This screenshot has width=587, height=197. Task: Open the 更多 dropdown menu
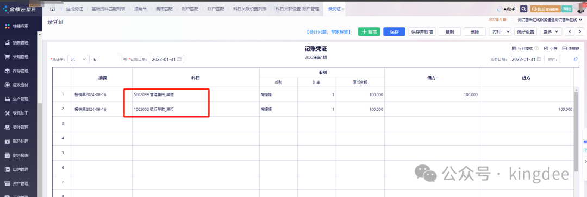(551, 32)
